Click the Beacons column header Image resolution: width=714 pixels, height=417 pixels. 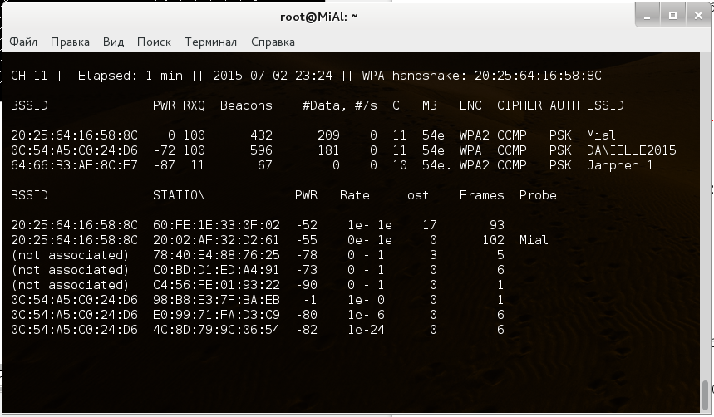click(246, 105)
